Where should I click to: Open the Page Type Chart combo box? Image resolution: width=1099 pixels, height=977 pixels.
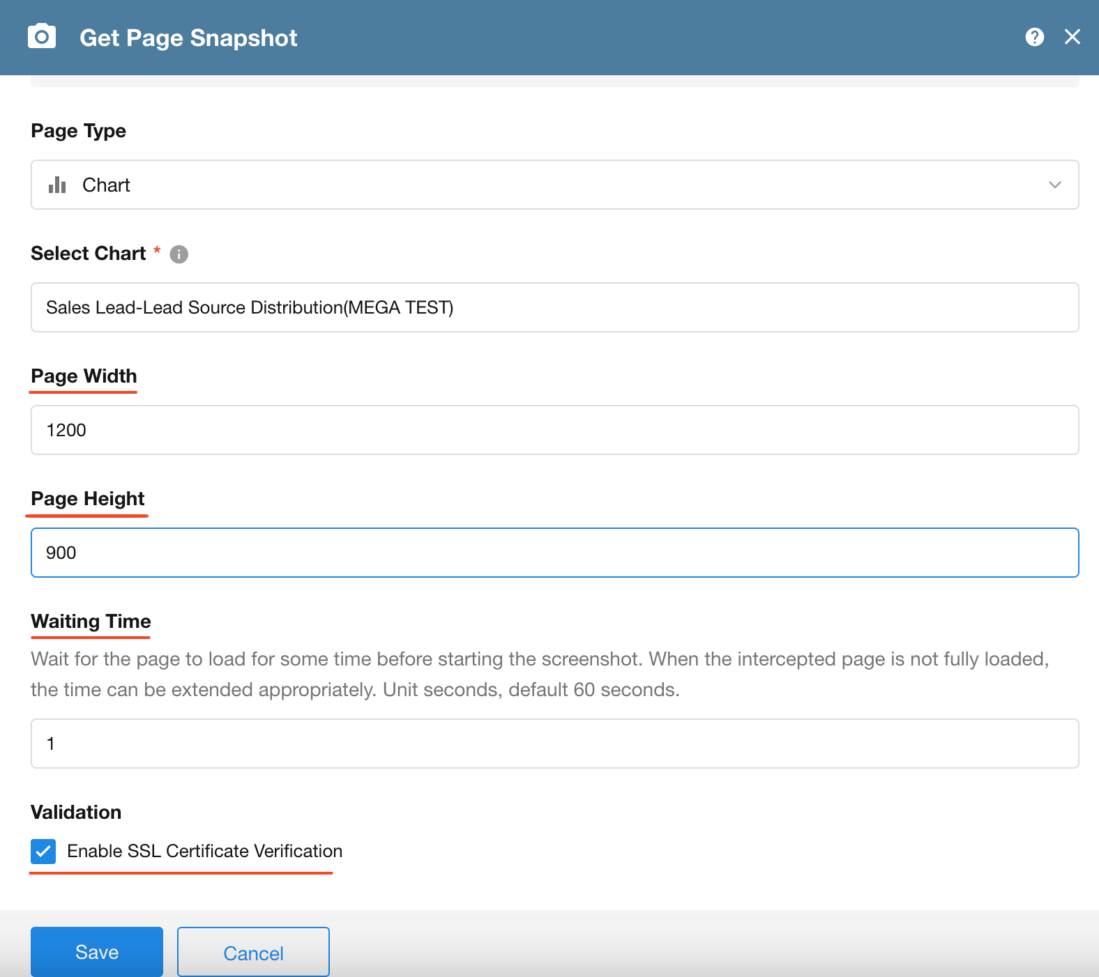click(554, 185)
